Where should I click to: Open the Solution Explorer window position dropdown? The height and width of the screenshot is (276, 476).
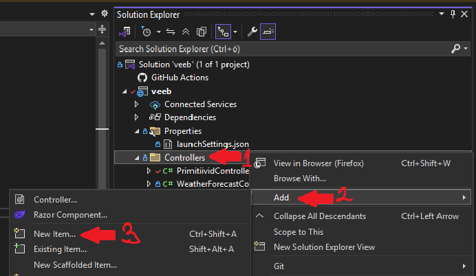[441, 14]
